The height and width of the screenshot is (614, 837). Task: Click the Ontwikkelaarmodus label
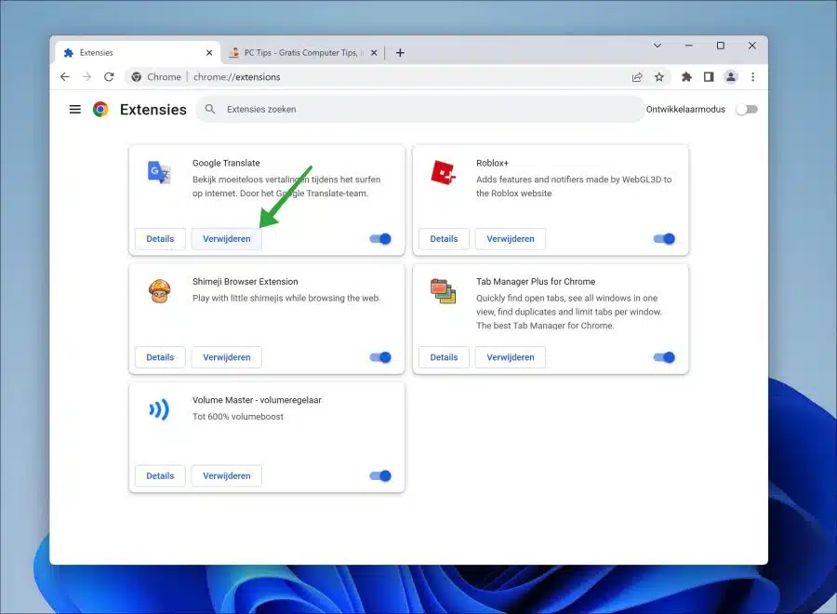coord(685,110)
